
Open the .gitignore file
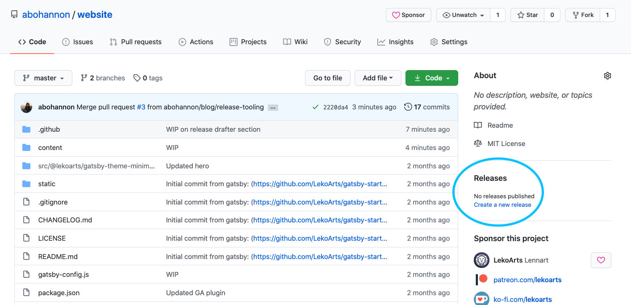click(53, 202)
